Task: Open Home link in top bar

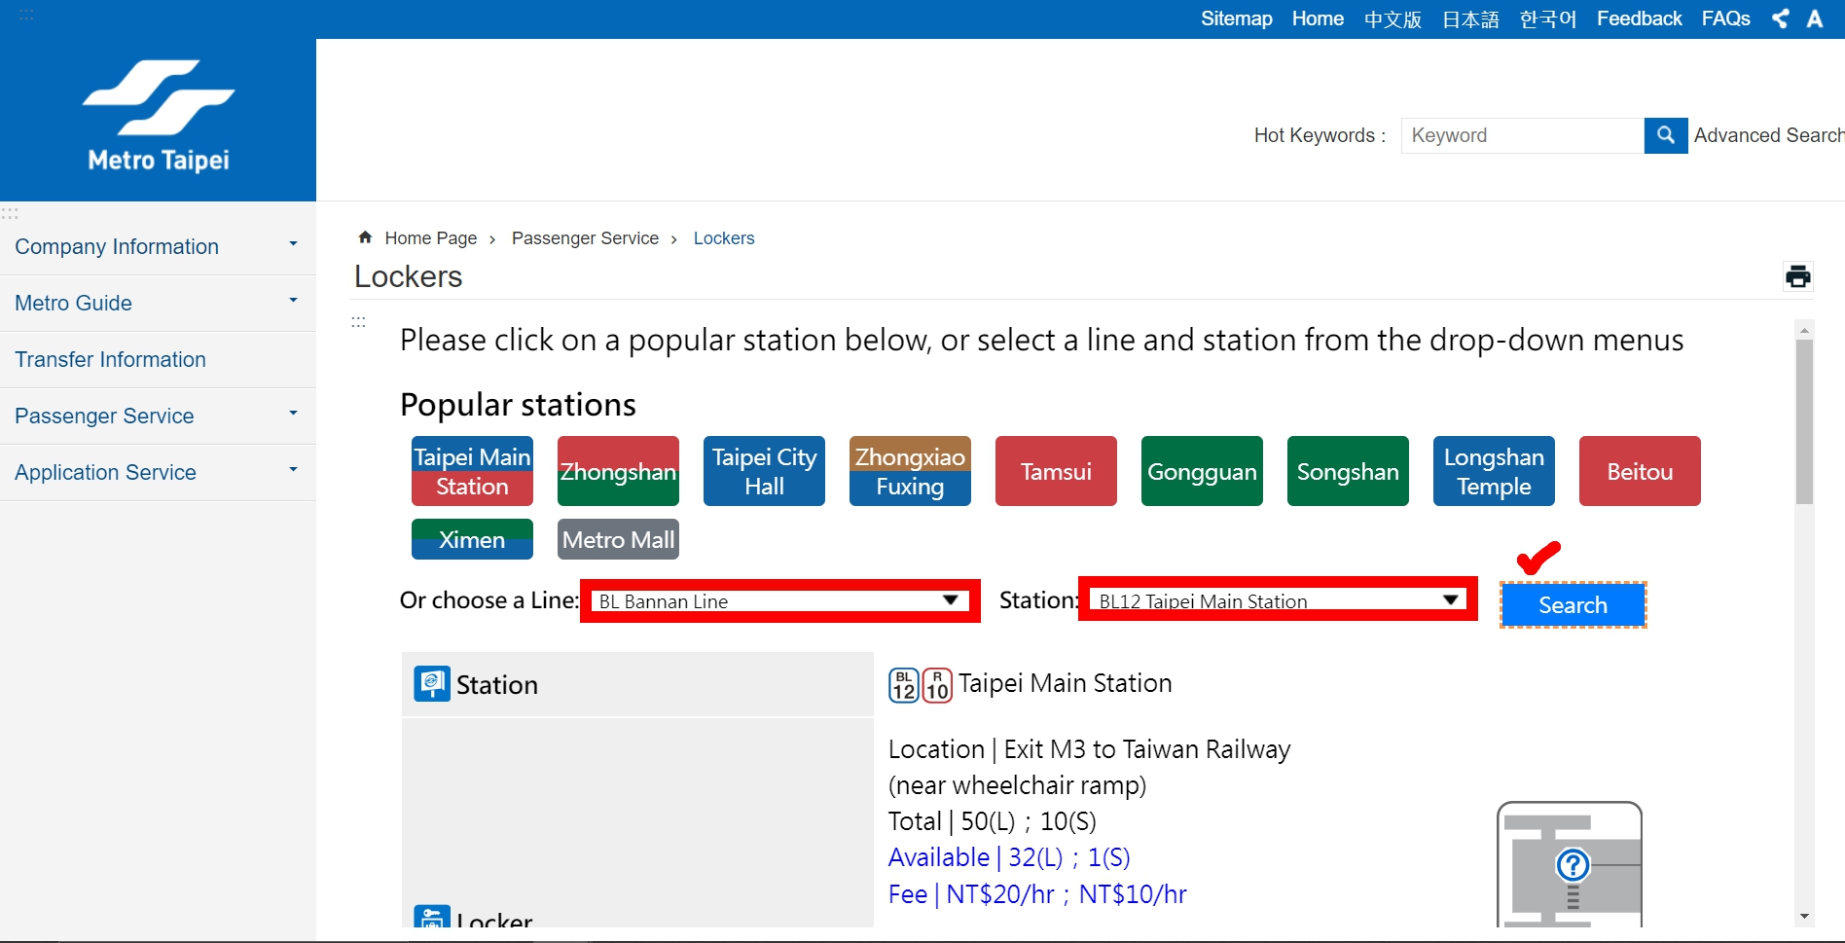Action: 1318,18
